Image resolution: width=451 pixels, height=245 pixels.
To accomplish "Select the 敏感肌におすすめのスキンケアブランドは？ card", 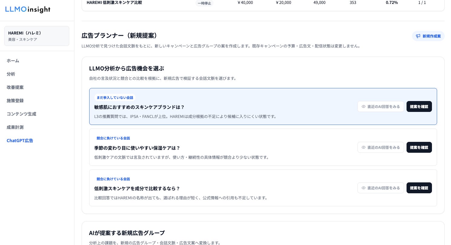I will pyautogui.click(x=263, y=106).
